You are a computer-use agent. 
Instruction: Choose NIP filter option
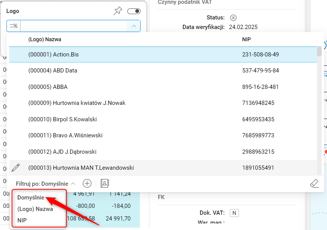click(x=22, y=220)
